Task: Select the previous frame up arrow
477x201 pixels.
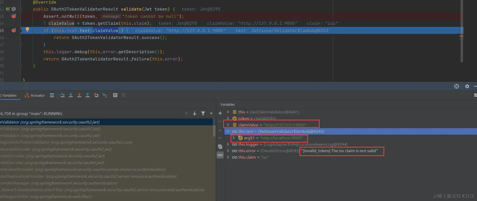Action: tap(186, 113)
